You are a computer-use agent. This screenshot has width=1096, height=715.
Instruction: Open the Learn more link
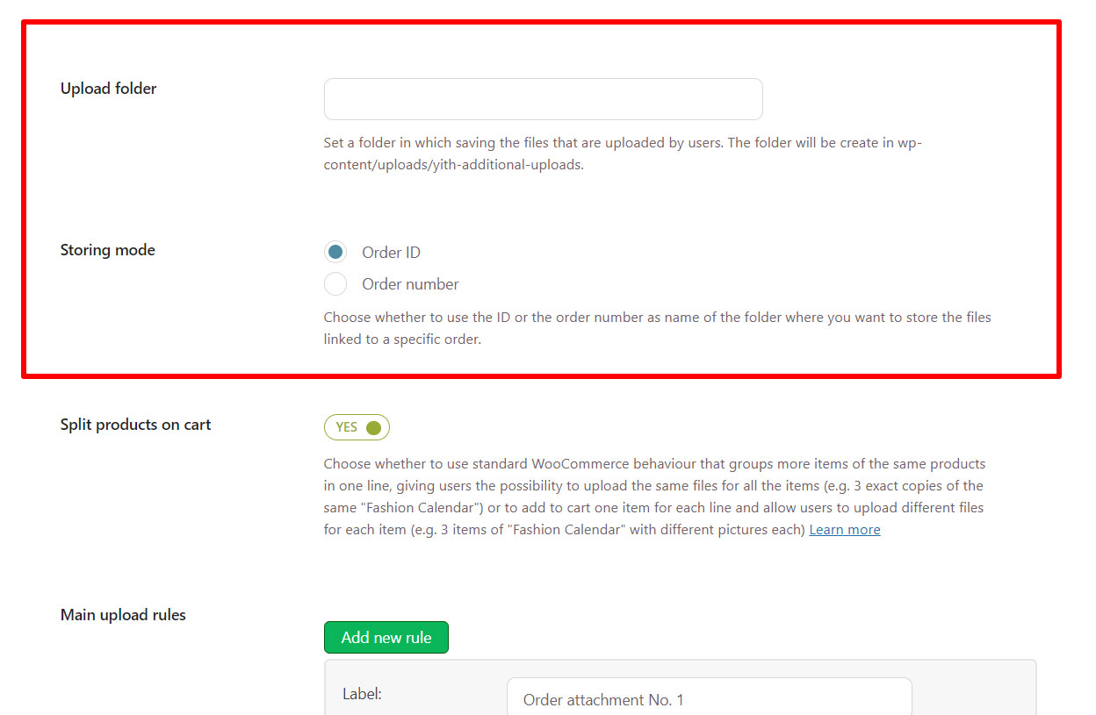[x=845, y=530]
